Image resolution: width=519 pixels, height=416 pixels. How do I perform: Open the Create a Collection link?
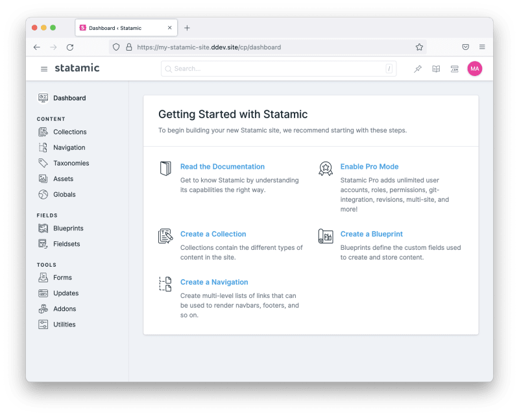pyautogui.click(x=213, y=234)
